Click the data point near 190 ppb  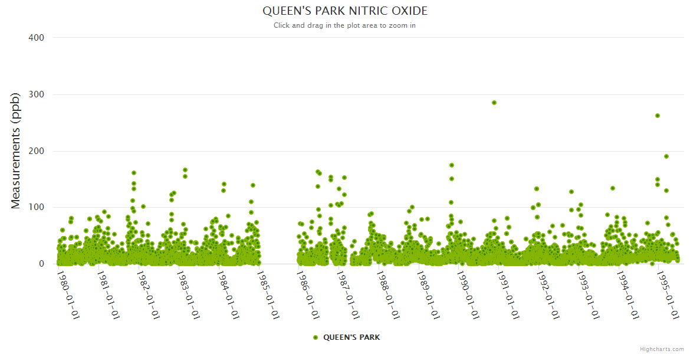(x=666, y=156)
